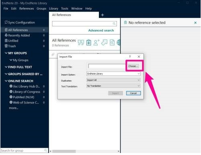This screenshot has height=155, width=201.
Task: Close the Import File dialog
Action: pyautogui.click(x=139, y=57)
